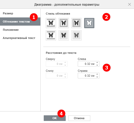Open the Обтекание текстом section
This screenshot has width=134, height=123.
(x=20, y=22)
